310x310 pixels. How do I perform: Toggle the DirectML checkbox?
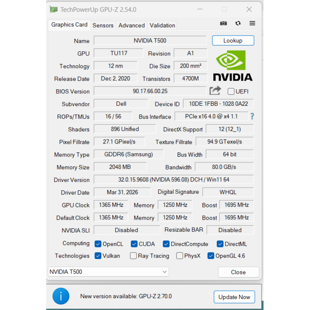tap(220, 244)
